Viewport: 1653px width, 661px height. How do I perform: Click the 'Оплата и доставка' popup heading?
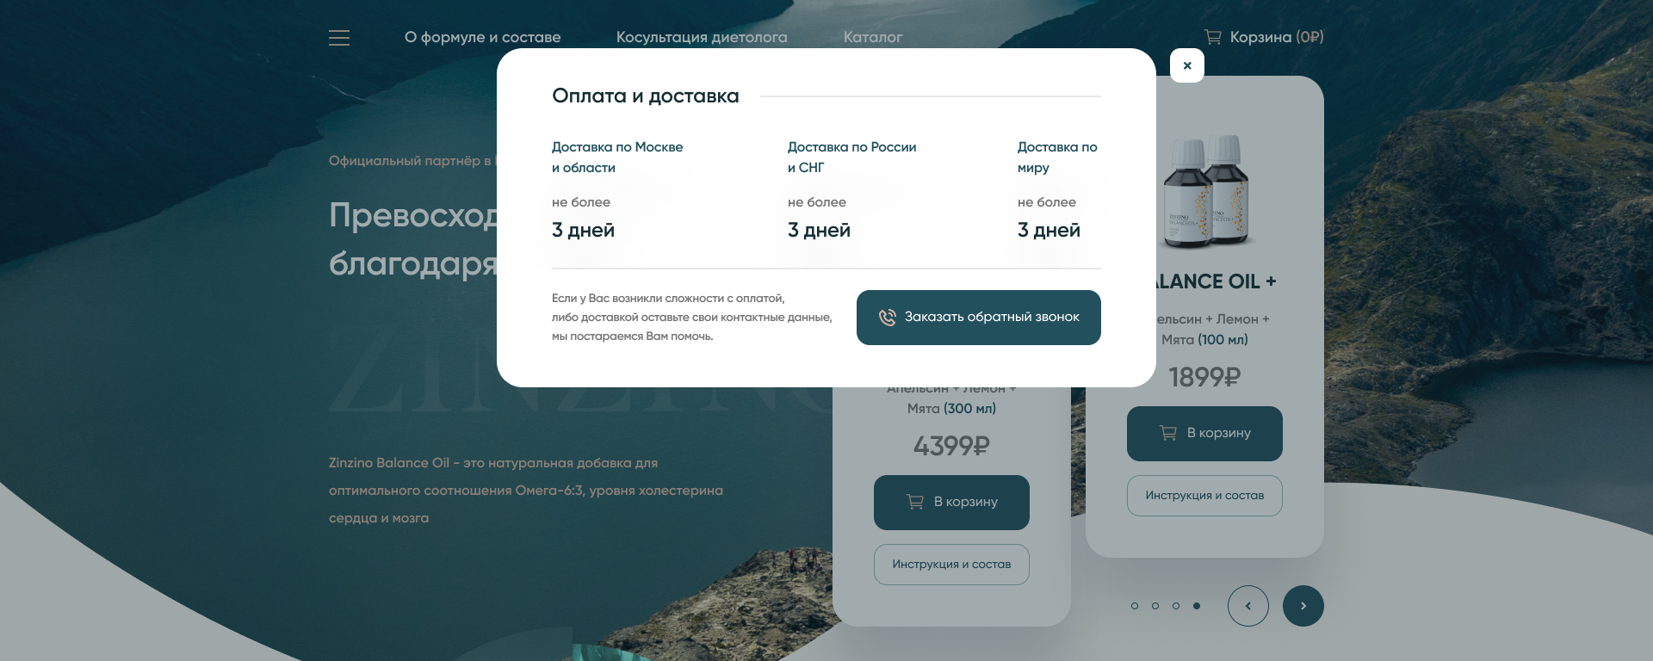click(x=646, y=96)
